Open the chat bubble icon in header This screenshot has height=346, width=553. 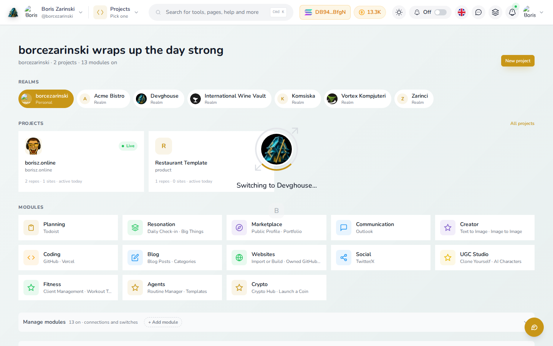(x=478, y=12)
